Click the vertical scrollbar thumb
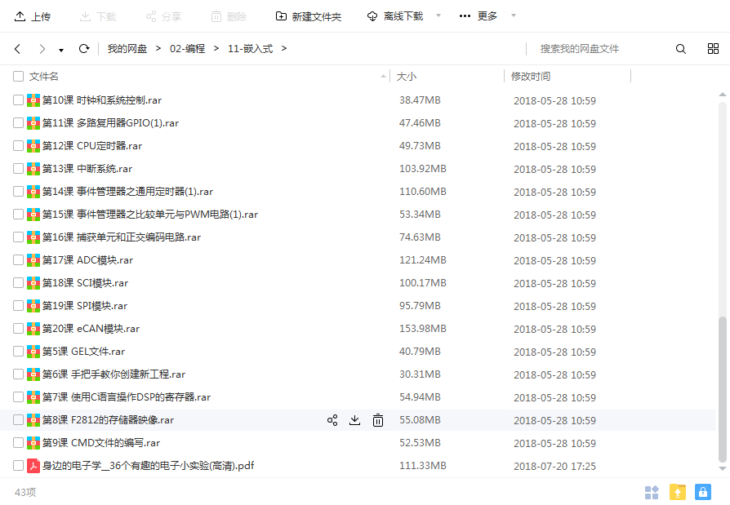The width and height of the screenshot is (730, 505). (x=722, y=390)
